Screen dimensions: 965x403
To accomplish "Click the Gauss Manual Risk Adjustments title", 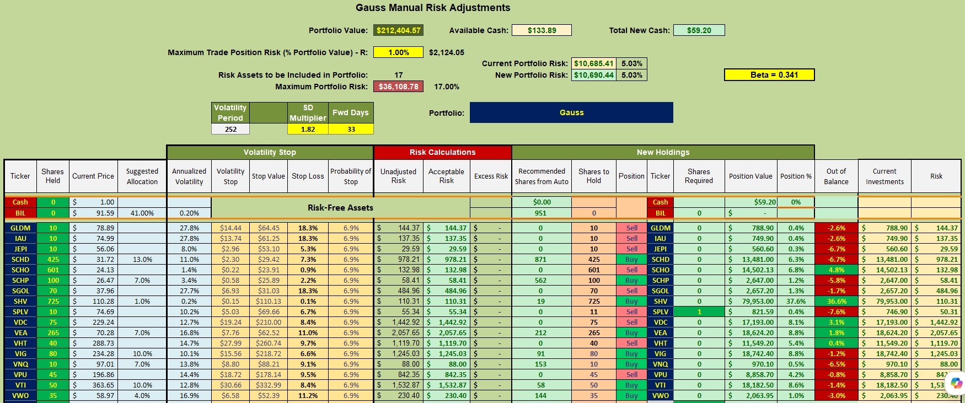I will coord(433,8).
